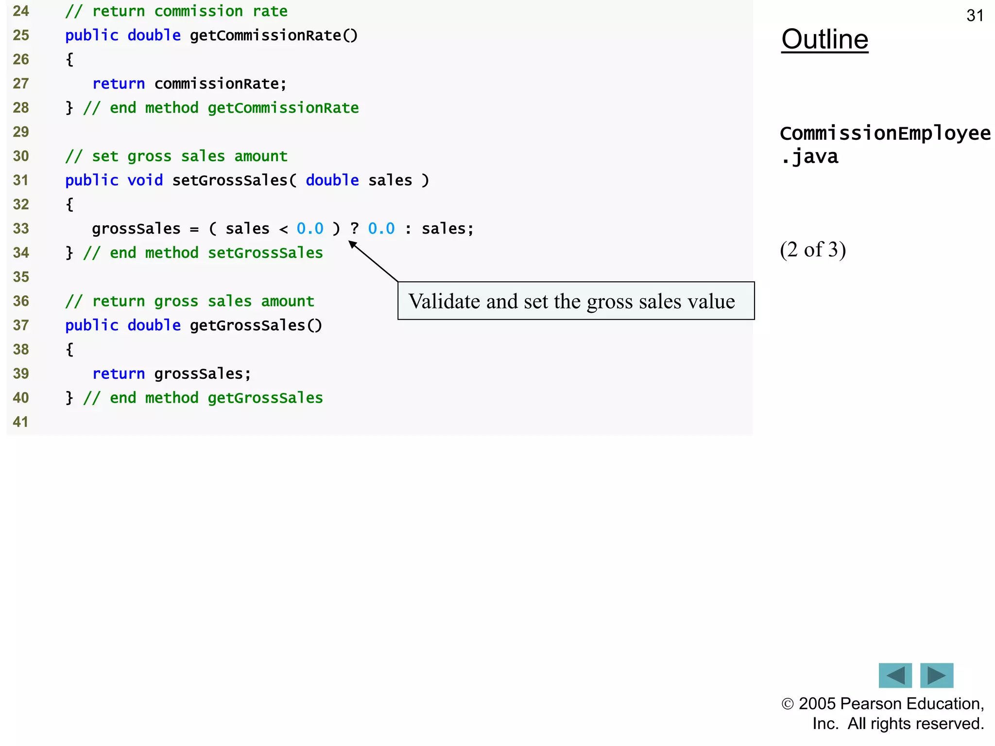Click the '// return commission rate' comment

pos(176,11)
